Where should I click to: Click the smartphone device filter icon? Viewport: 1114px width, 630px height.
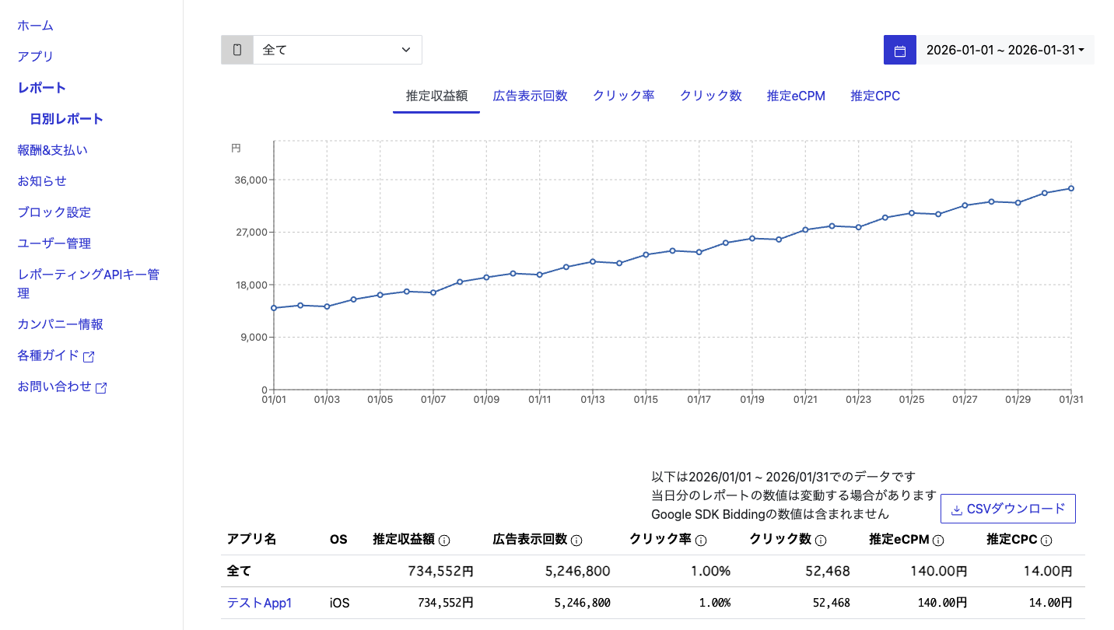click(236, 49)
